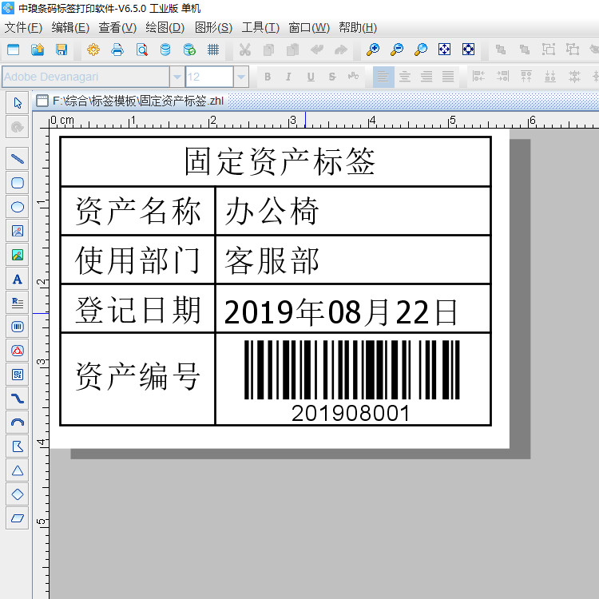Image resolution: width=599 pixels, height=599 pixels.
Task: Open document settings gear icon
Action: pos(93,50)
